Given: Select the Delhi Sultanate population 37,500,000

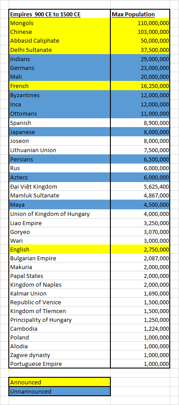Looking at the screenshot, I should coord(140,50).
